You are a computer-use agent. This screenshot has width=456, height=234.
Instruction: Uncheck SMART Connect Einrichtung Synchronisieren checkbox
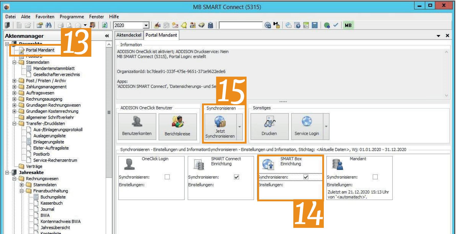(237, 177)
